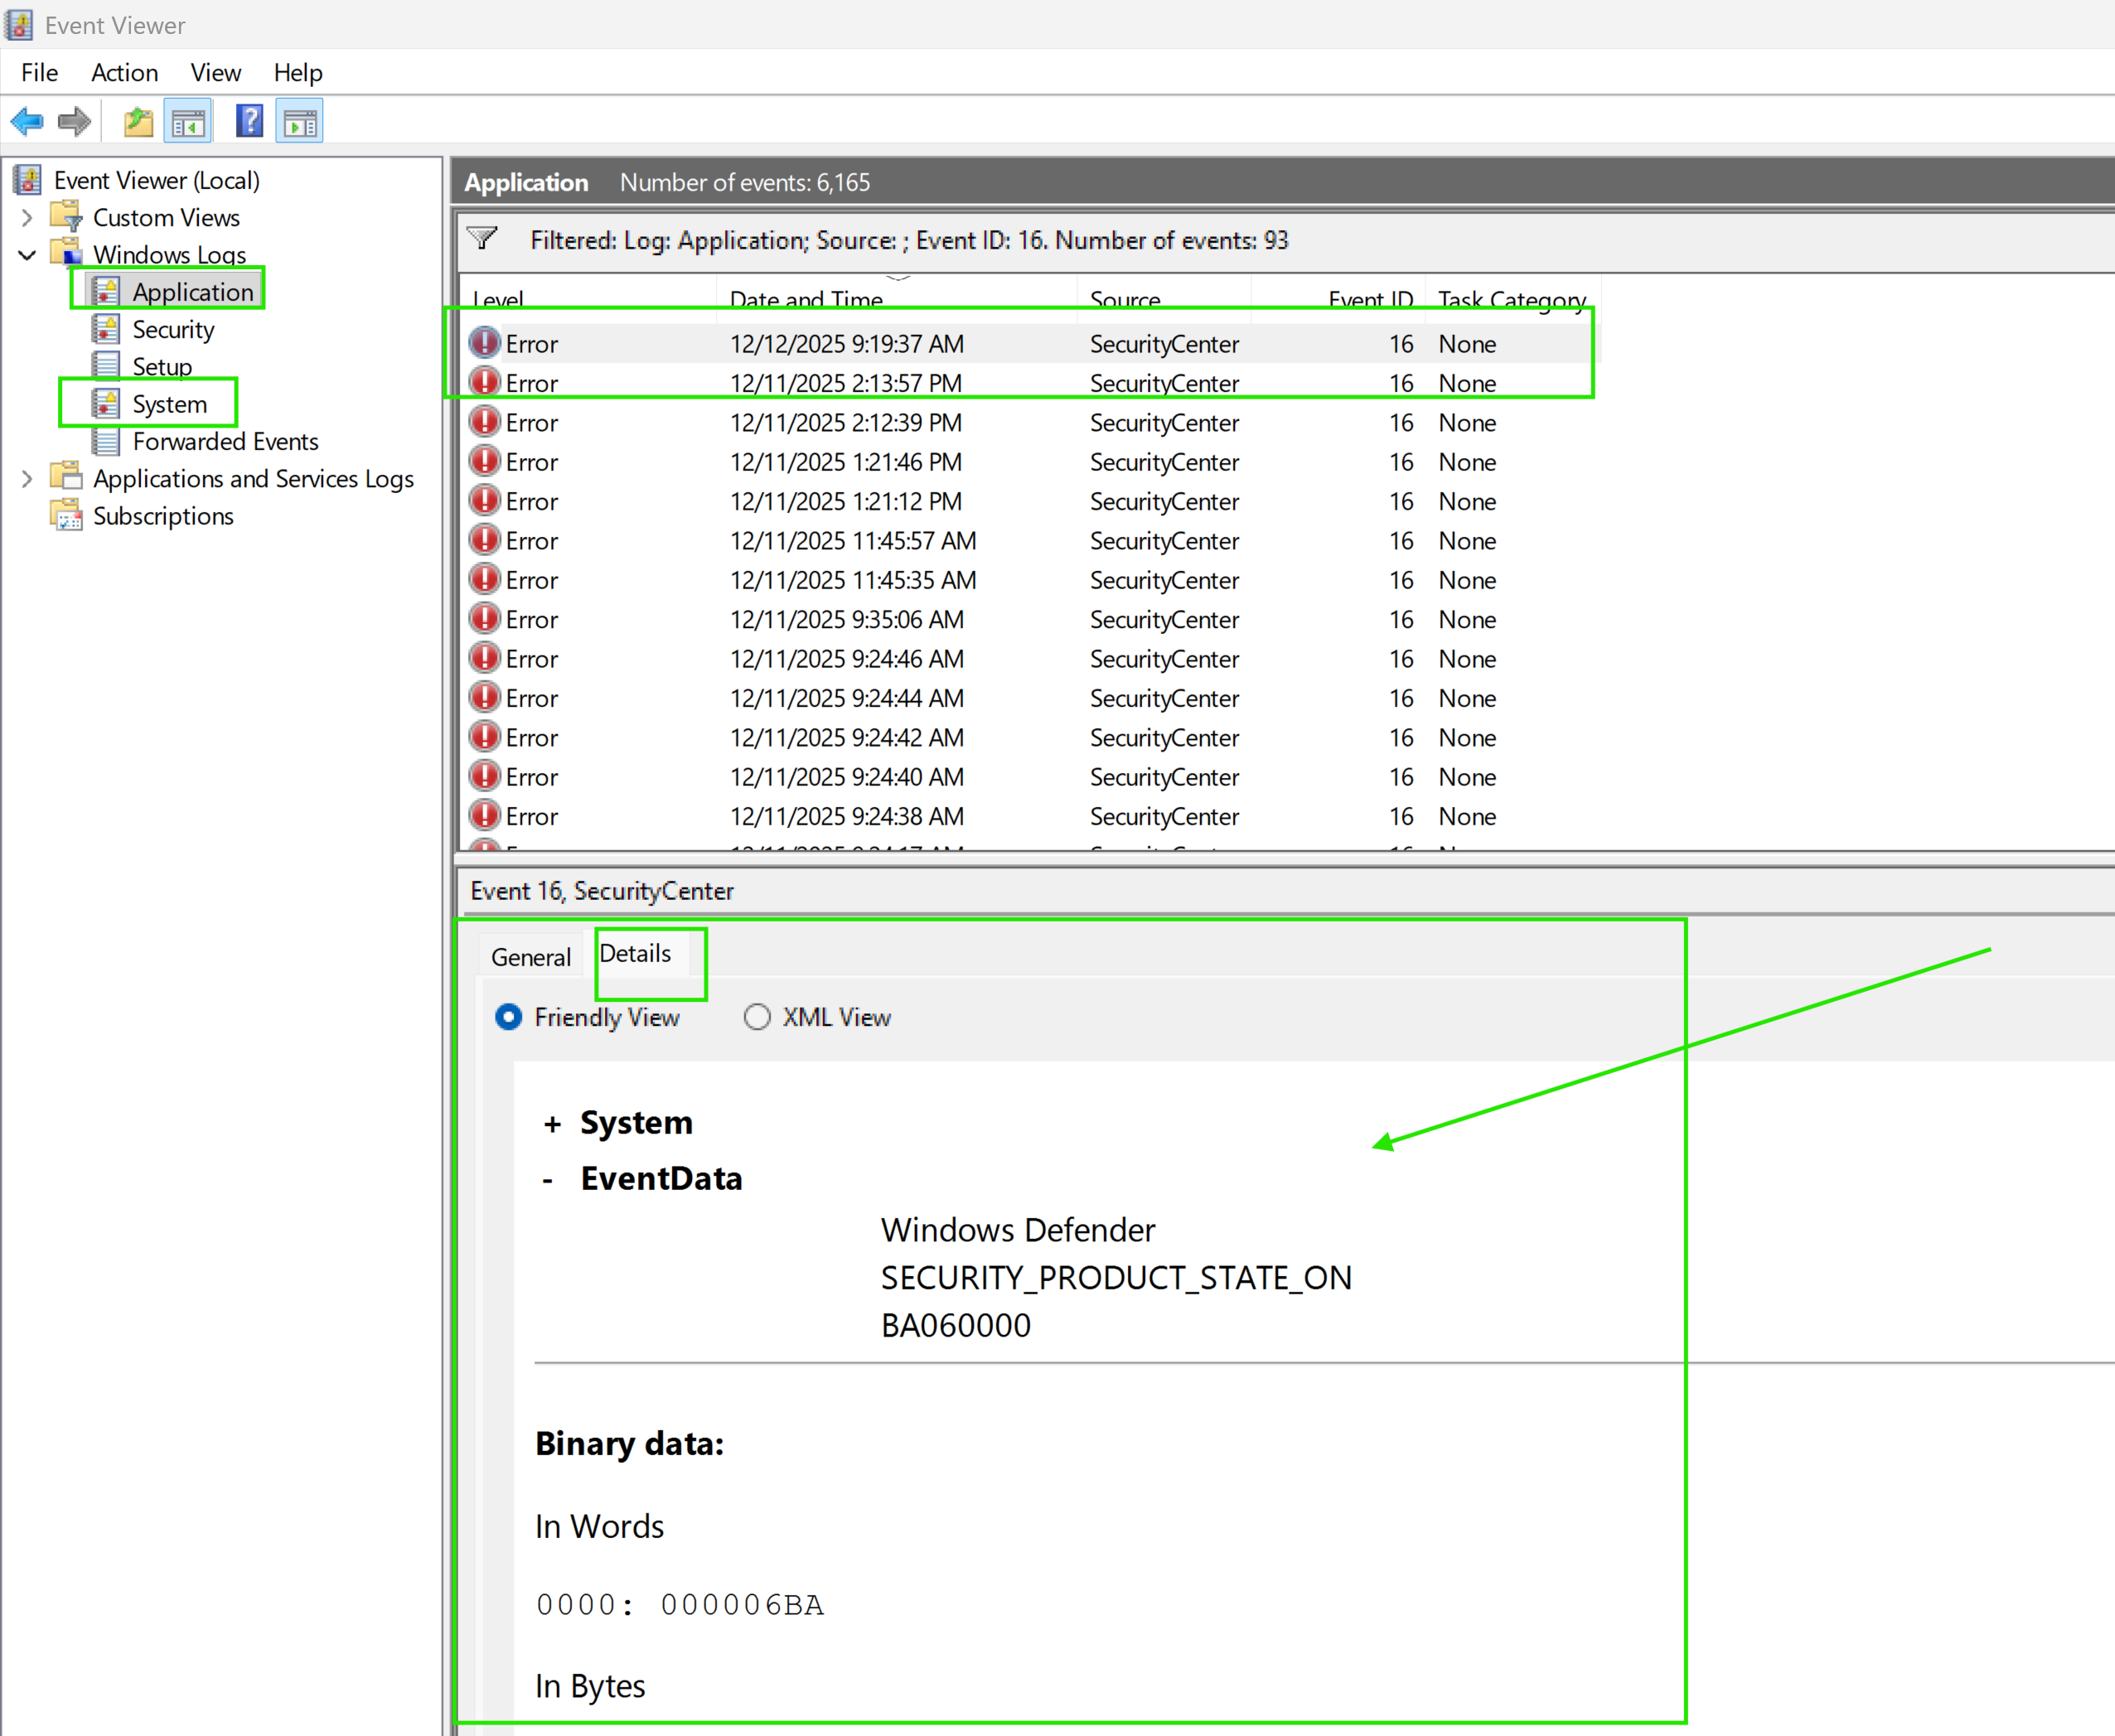Click the filter funnel icon
Screen dimensions: 2115x1736
click(482, 239)
